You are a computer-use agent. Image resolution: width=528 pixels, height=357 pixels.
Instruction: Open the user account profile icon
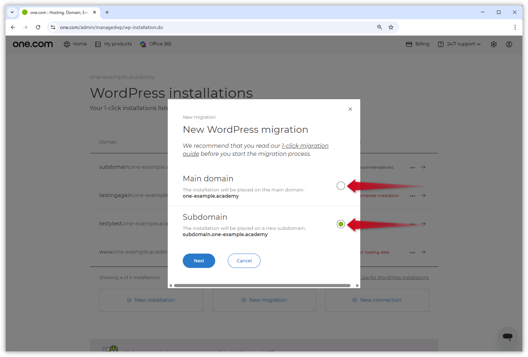(509, 44)
